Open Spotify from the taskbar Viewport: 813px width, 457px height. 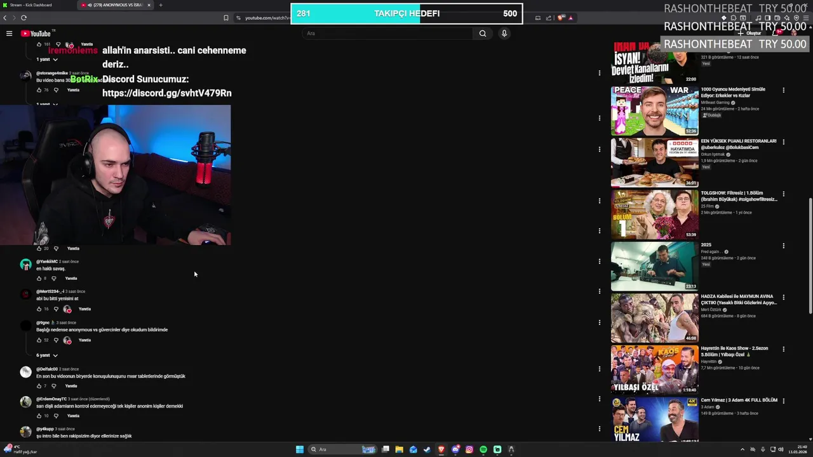click(x=483, y=449)
